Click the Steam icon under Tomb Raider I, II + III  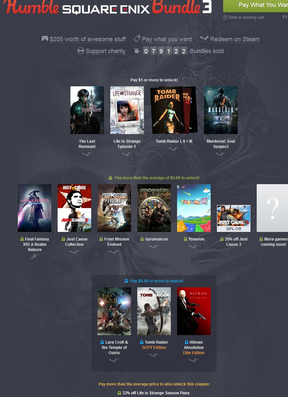pyautogui.click(x=173, y=149)
